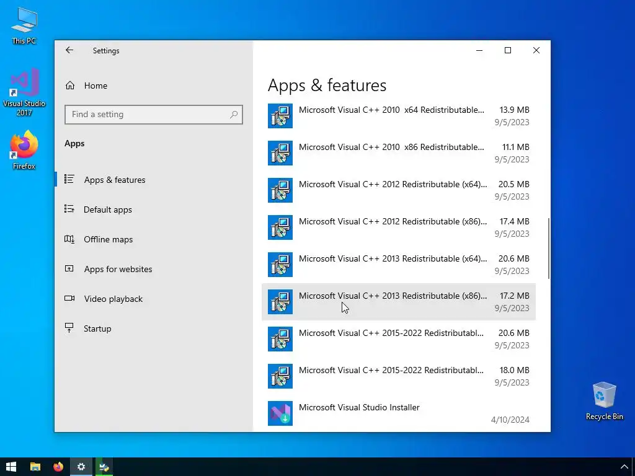
Task: Select Visual C++ 2012 Redistributable (x64) entry
Action: pyautogui.click(x=399, y=190)
